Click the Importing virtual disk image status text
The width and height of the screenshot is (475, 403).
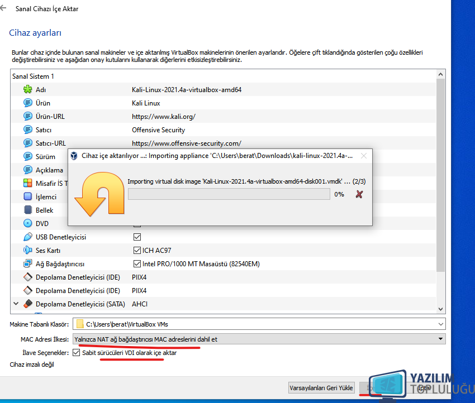(x=246, y=181)
